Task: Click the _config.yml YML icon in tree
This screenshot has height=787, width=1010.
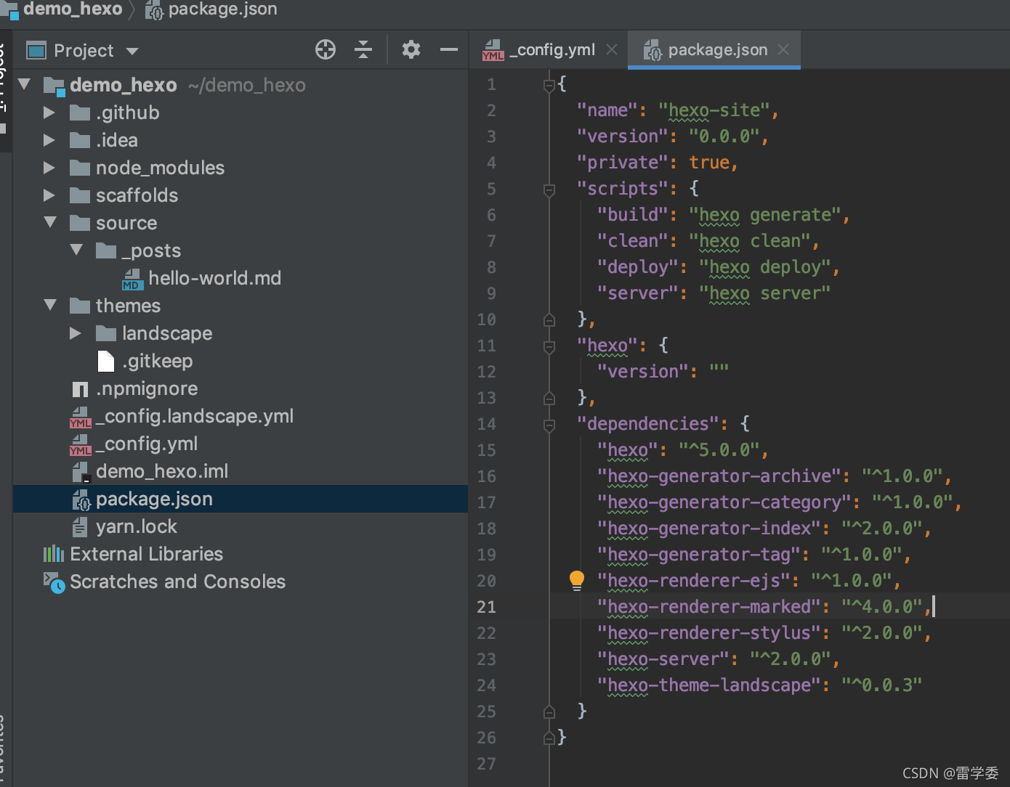Action: [80, 444]
